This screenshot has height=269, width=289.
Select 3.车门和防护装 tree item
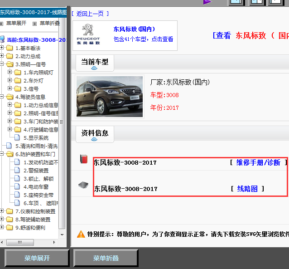(41, 122)
